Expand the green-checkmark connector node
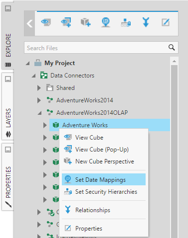 point(39,212)
